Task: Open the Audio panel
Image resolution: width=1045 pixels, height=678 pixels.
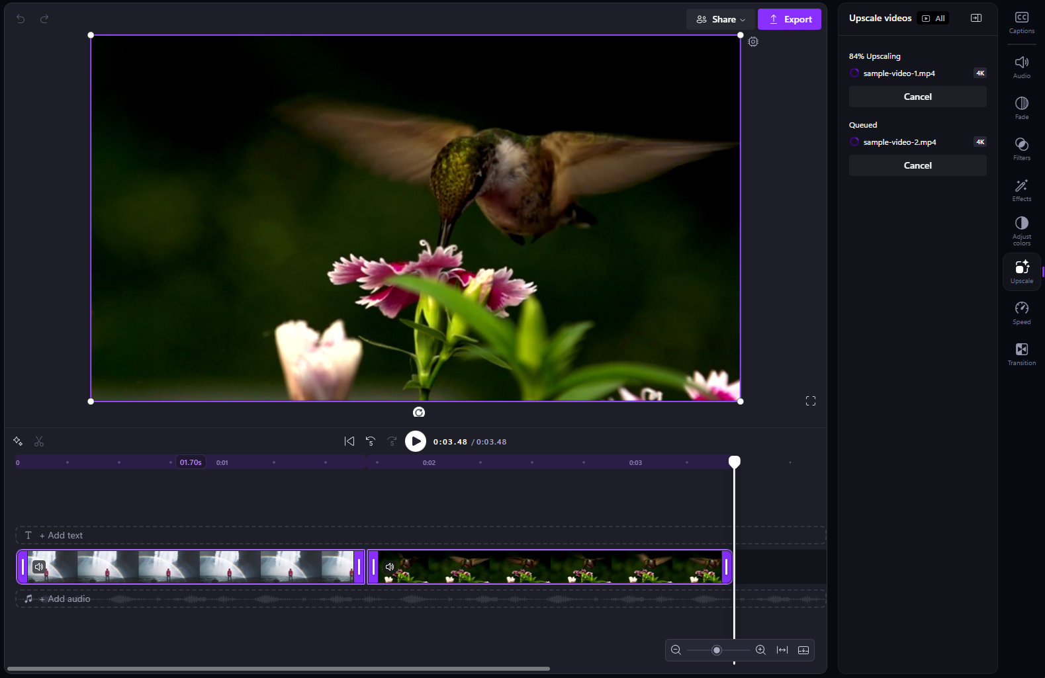Action: coord(1022,67)
